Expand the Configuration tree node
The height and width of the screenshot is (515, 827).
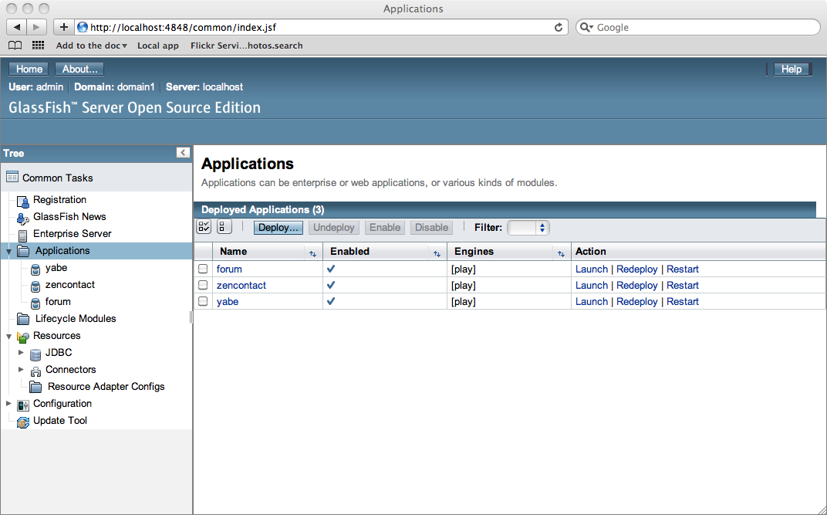(x=8, y=404)
